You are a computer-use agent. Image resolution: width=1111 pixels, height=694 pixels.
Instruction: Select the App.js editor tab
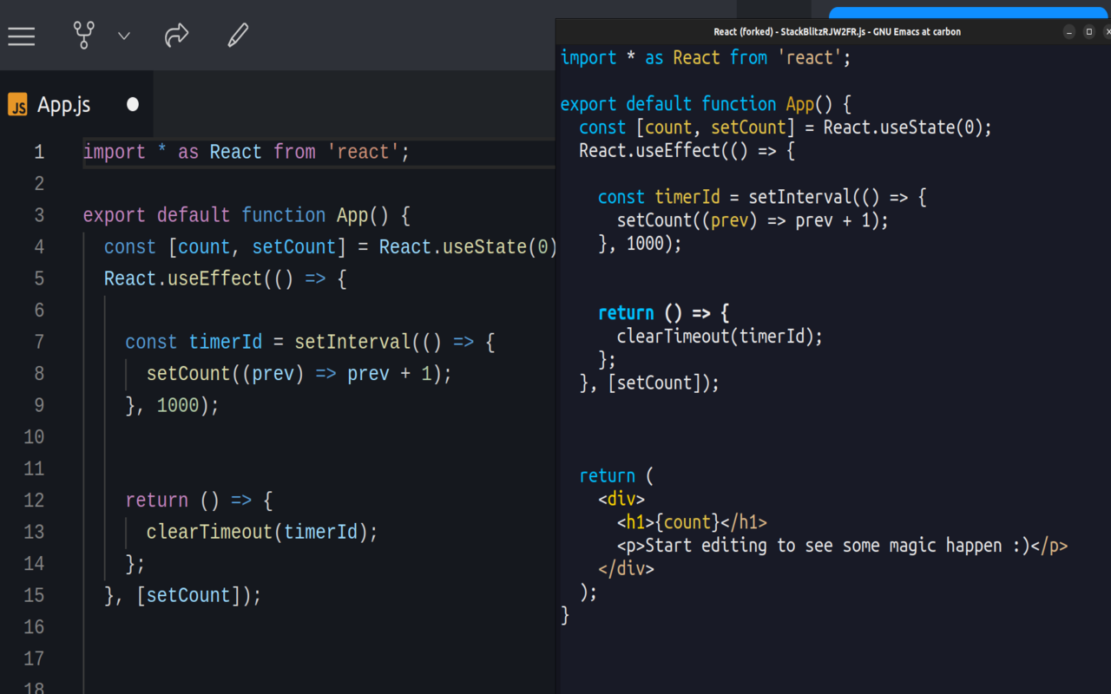[x=76, y=104]
